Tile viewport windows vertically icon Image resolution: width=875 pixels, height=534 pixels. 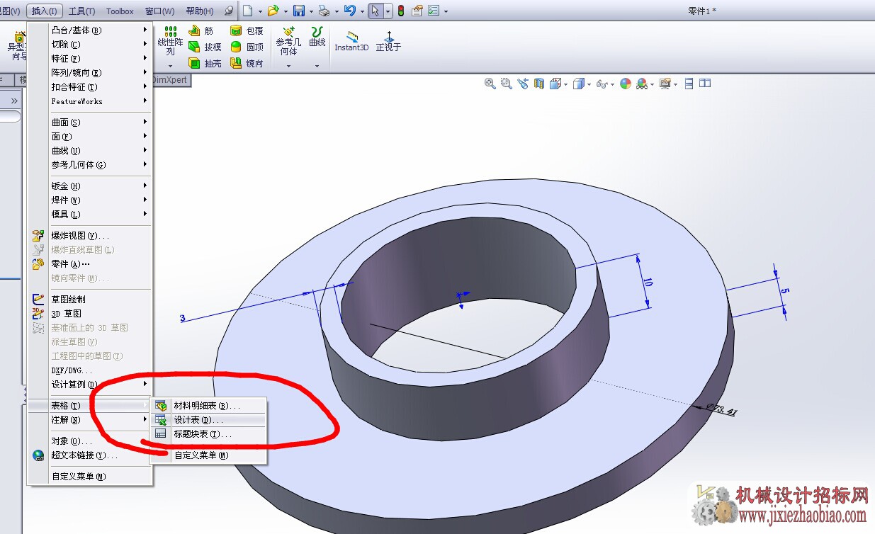tap(705, 84)
